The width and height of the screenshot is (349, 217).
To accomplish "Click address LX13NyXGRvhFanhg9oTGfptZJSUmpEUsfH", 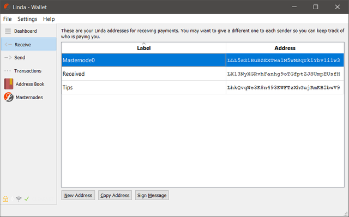I will tap(284, 74).
